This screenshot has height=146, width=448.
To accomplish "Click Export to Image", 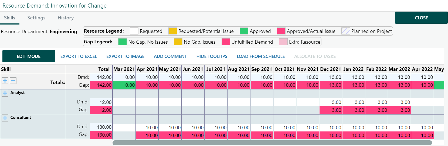I will [x=125, y=56].
